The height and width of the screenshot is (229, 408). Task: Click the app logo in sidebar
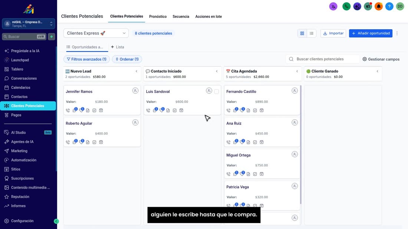click(x=28, y=9)
